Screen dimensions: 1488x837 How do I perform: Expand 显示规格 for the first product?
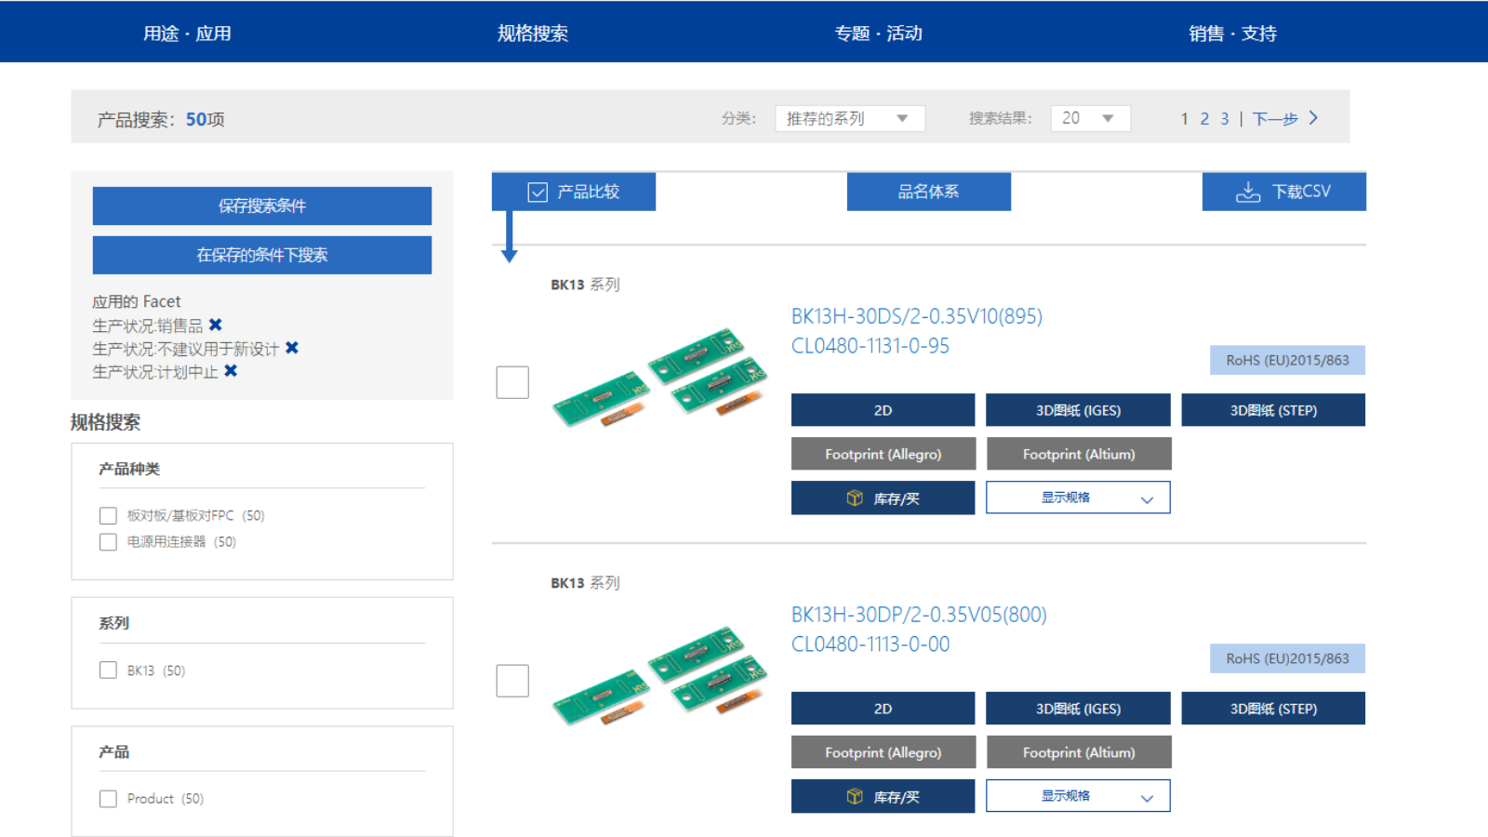point(1077,497)
